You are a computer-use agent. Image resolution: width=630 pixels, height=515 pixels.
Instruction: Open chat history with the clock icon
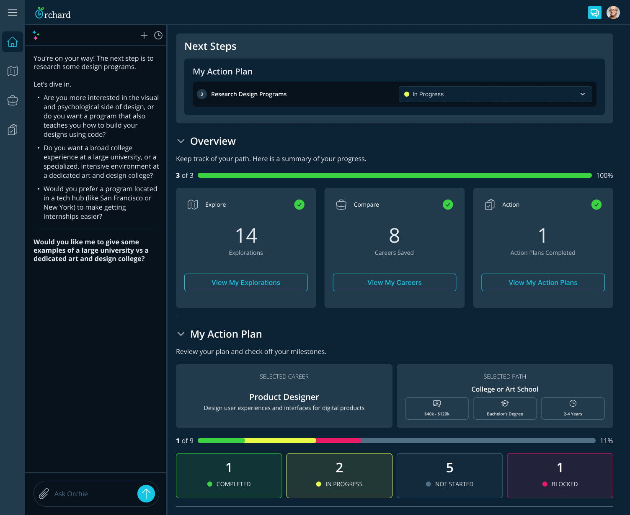(158, 35)
